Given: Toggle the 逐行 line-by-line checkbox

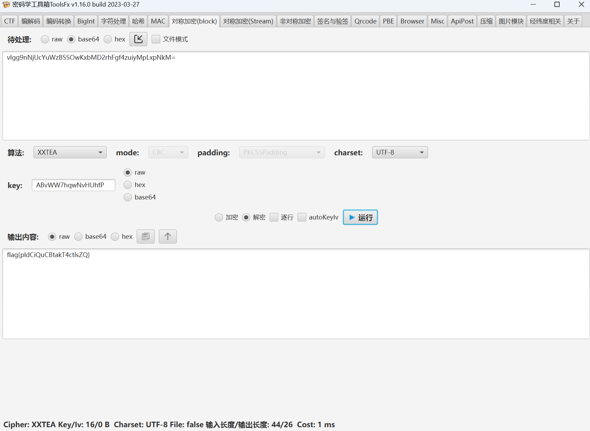Looking at the screenshot, I should 274,217.
